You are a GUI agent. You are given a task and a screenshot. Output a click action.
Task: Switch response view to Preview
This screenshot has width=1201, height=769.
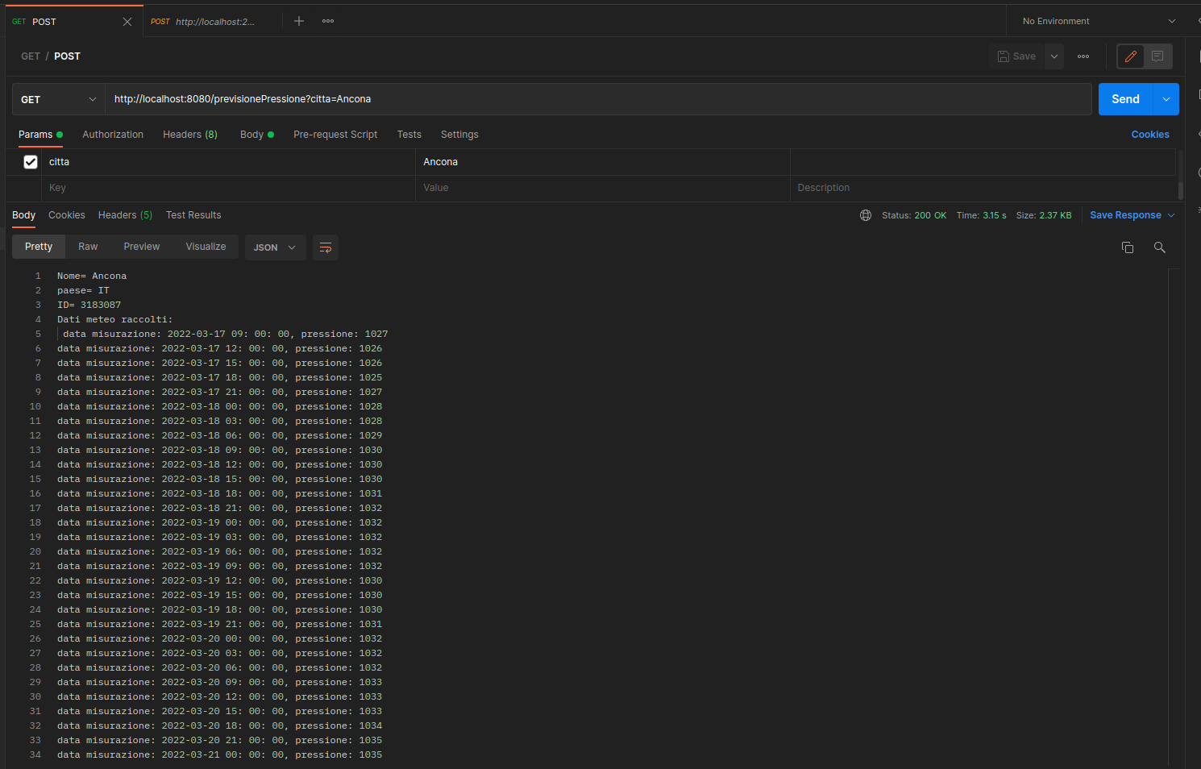(142, 247)
